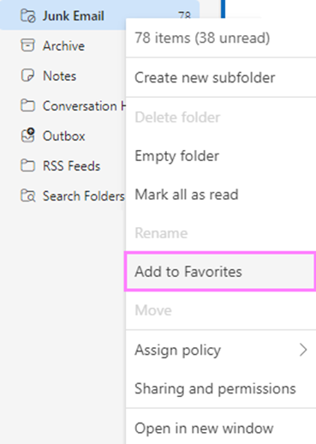Expand the Assign policy submenu arrow

303,350
